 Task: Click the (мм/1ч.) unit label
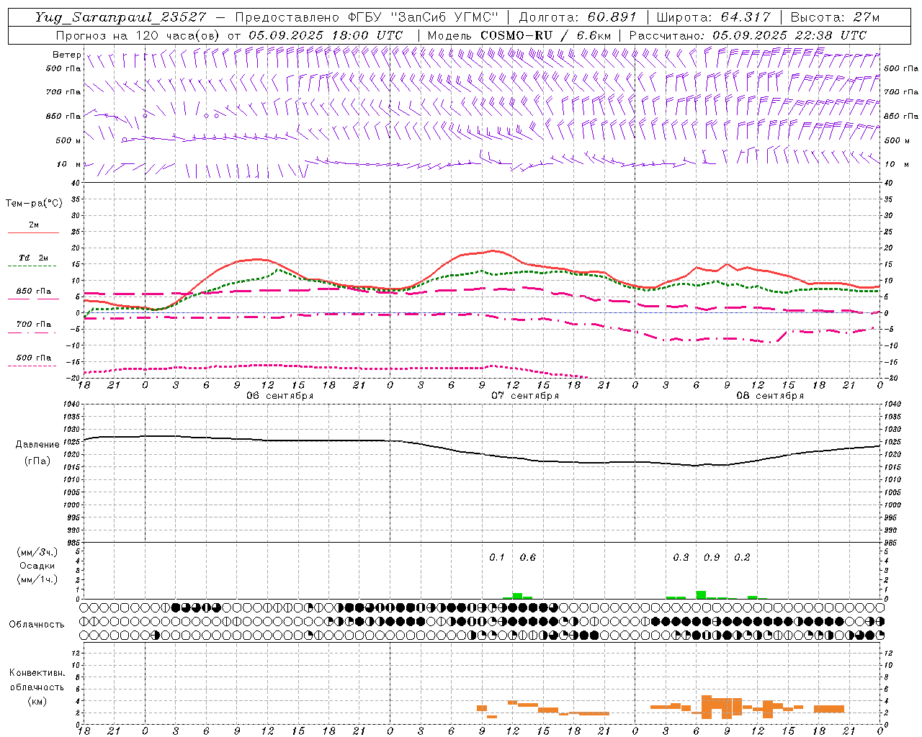pos(37,579)
